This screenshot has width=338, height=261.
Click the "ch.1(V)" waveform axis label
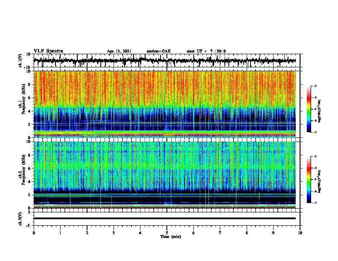(x=20, y=61)
